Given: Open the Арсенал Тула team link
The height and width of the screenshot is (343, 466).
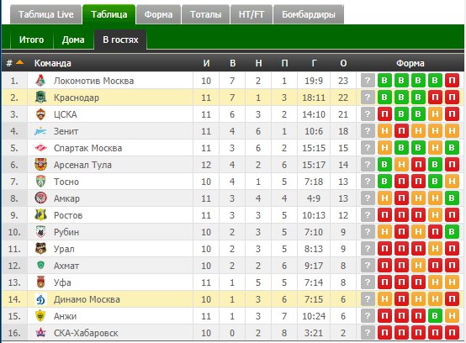Looking at the screenshot, I should click(x=82, y=165).
